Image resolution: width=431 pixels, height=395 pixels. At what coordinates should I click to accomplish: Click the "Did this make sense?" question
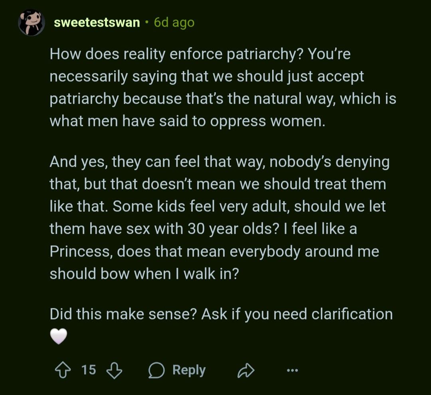122,314
